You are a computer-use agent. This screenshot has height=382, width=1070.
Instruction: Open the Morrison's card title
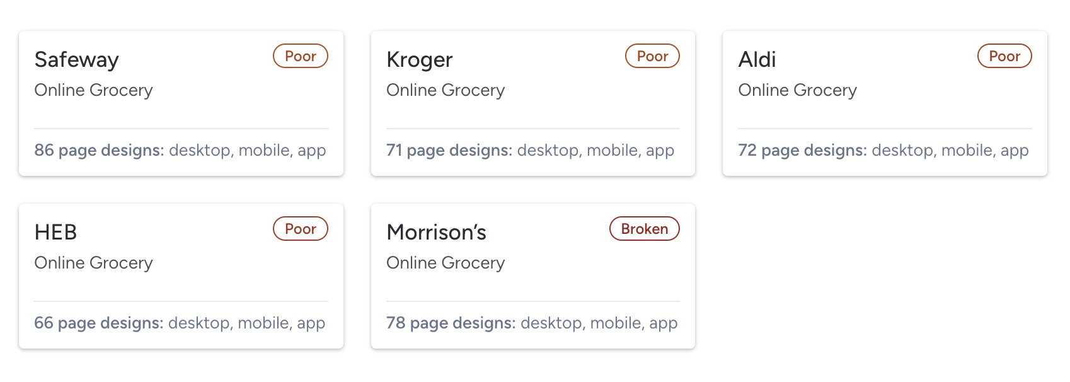point(437,233)
